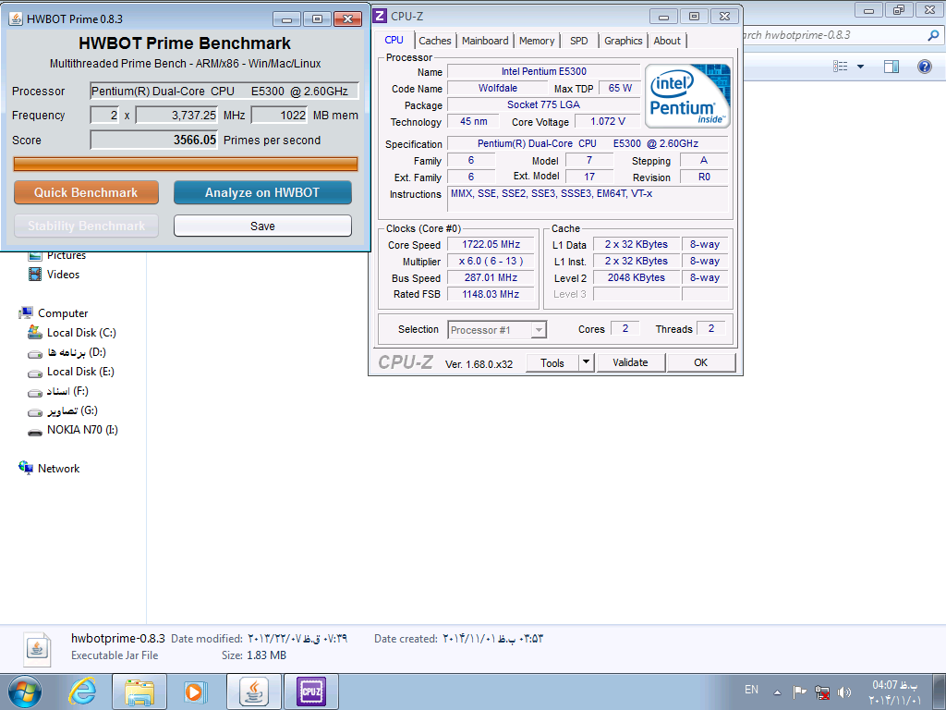
Task: Click the Java icon in HWBOT title bar
Action: pos(16,18)
